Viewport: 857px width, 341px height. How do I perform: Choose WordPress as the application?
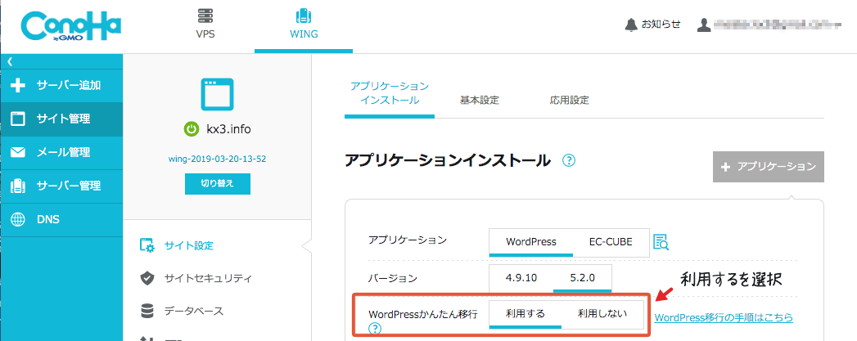point(531,242)
